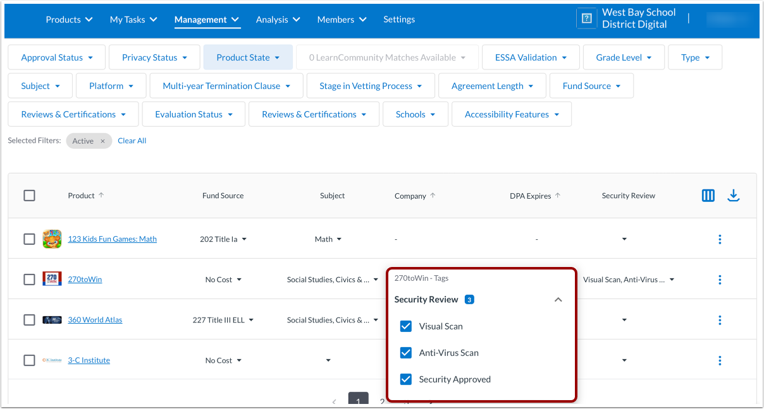
Task: Select the 123 Kids Fun Games row checkbox
Action: tap(29, 239)
